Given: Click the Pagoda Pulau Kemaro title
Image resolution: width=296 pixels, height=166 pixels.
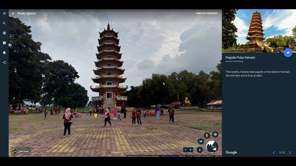Looking at the screenshot, I should tap(240, 58).
